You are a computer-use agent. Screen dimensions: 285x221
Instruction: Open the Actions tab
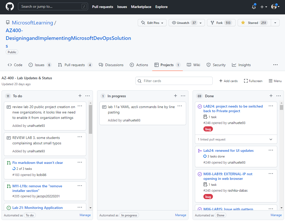(x=139, y=65)
